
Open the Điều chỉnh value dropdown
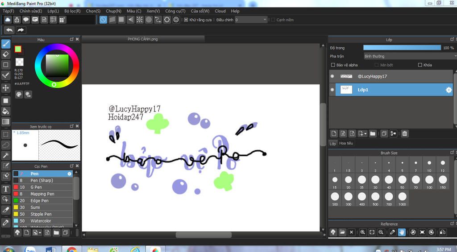[x=251, y=20]
